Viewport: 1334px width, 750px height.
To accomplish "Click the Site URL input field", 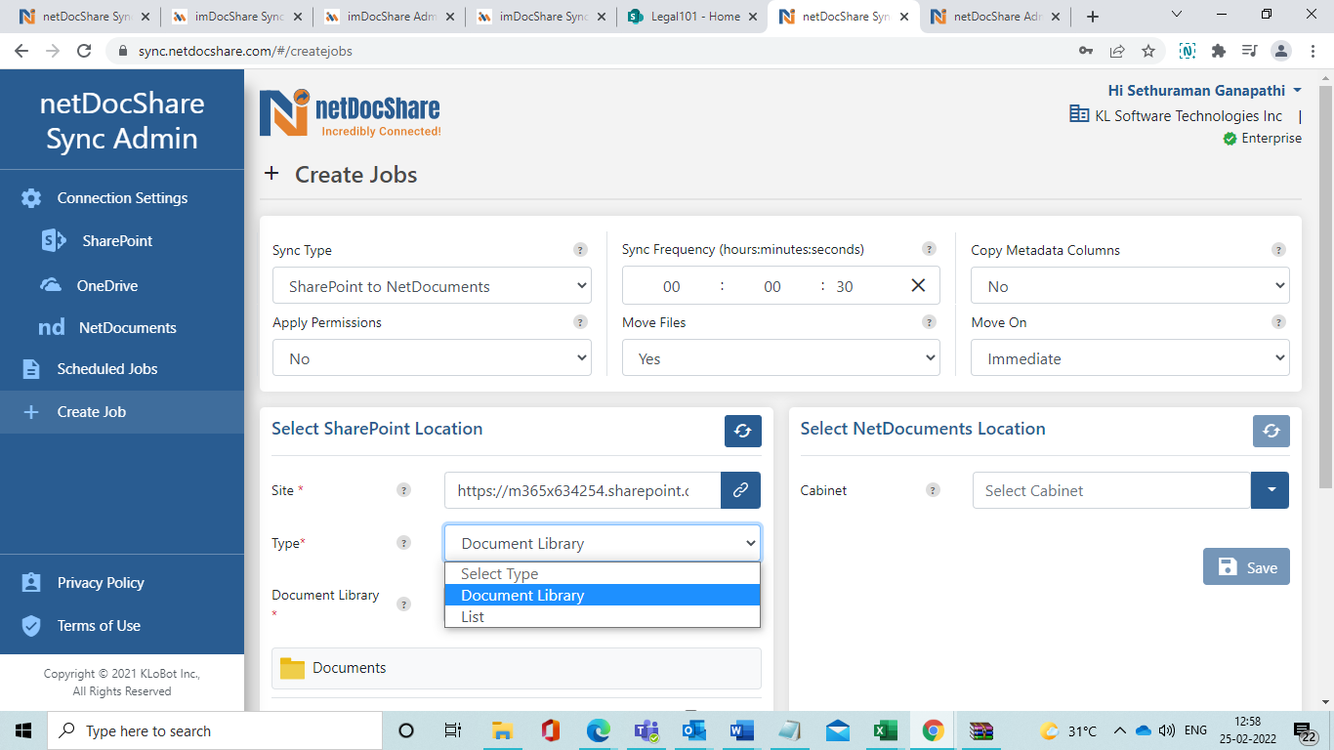I will (x=582, y=490).
